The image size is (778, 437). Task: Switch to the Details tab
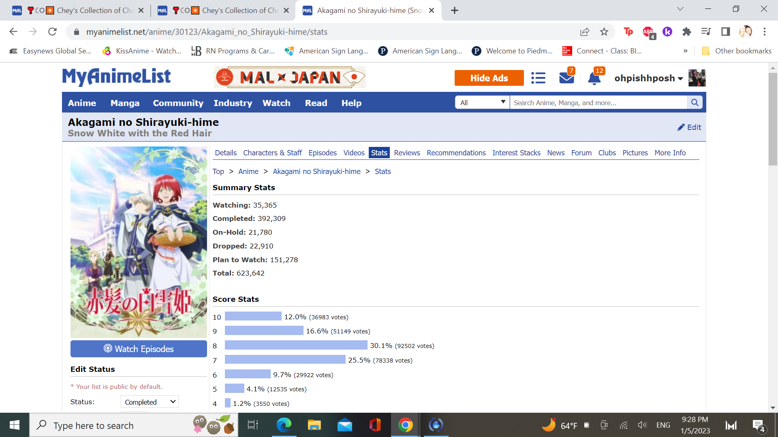pos(226,153)
